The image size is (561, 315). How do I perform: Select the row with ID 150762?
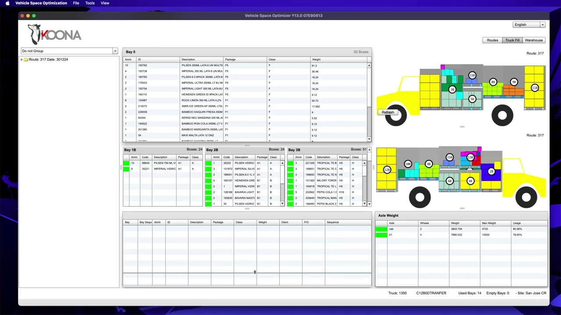coord(245,65)
